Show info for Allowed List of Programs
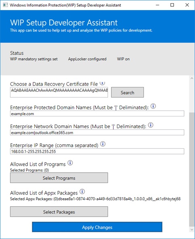This screenshot has height=239, width=195. click(x=70, y=163)
